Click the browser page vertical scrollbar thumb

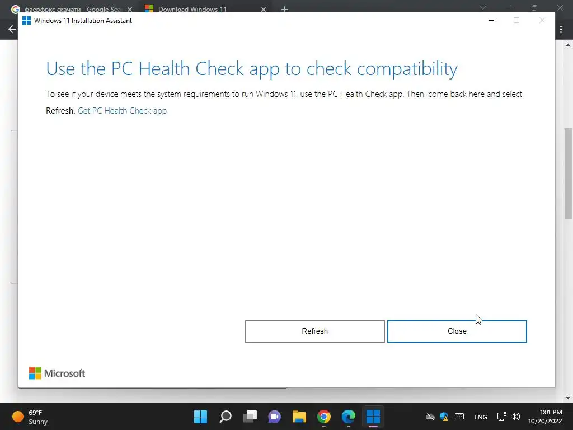(x=568, y=174)
